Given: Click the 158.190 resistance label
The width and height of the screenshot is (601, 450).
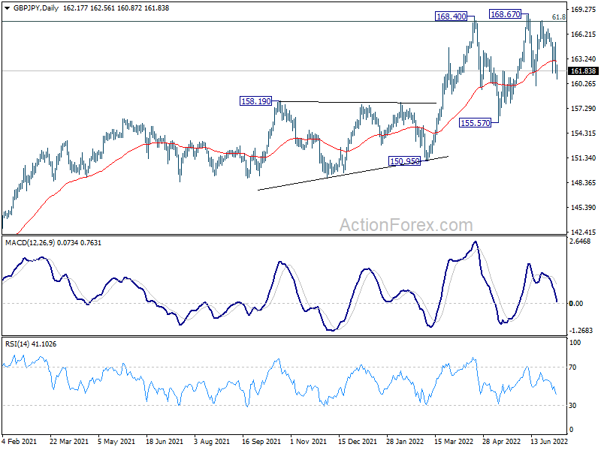Looking at the screenshot, I should coord(255,101).
